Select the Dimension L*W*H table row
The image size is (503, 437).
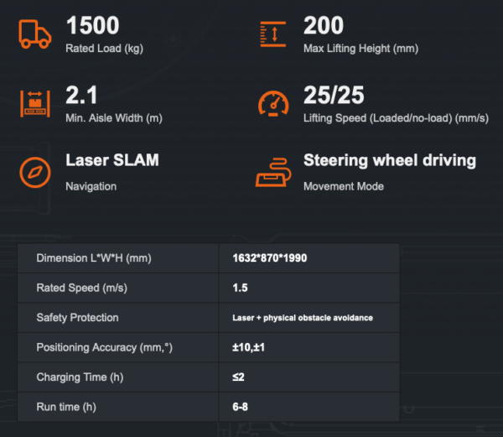[x=209, y=258]
